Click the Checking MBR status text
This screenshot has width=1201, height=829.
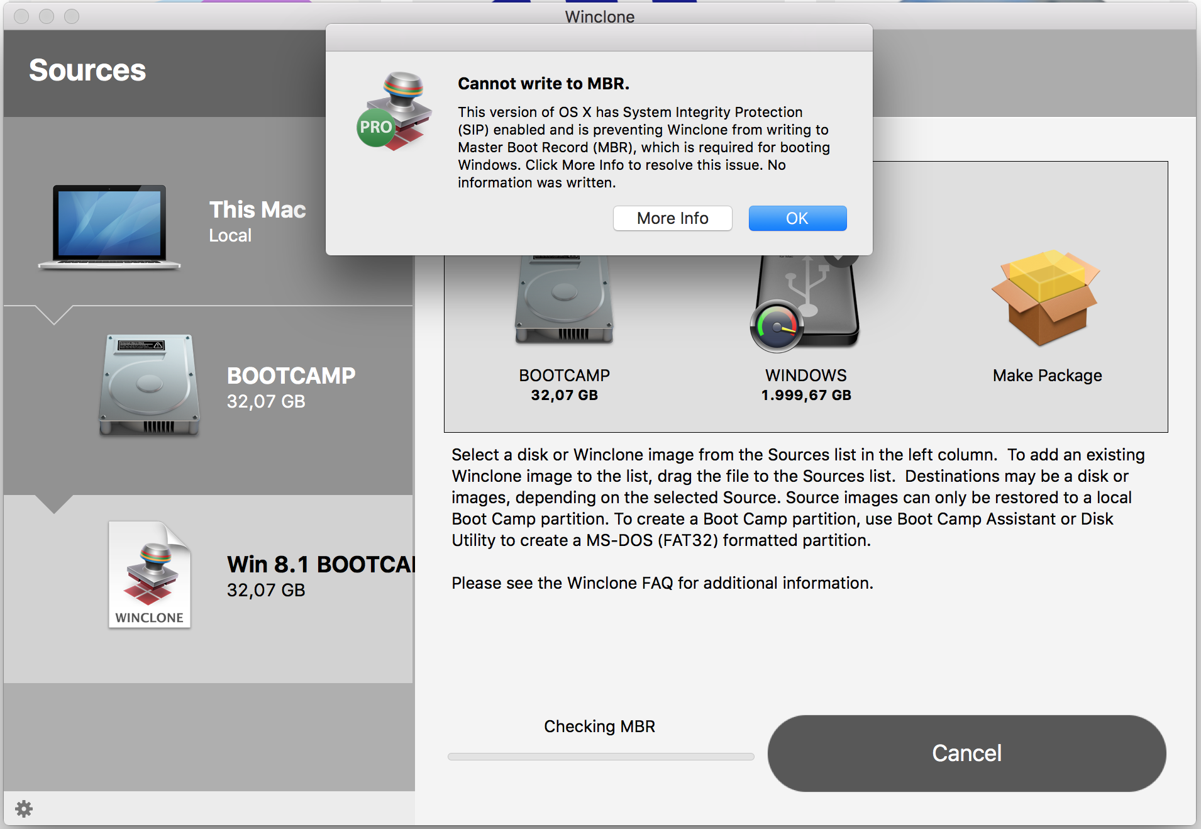[599, 726]
